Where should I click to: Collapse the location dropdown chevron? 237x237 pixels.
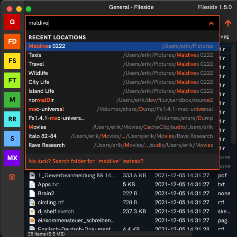point(211,24)
